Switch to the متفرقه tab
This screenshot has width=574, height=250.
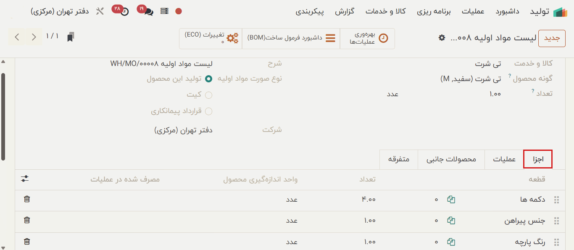click(399, 160)
